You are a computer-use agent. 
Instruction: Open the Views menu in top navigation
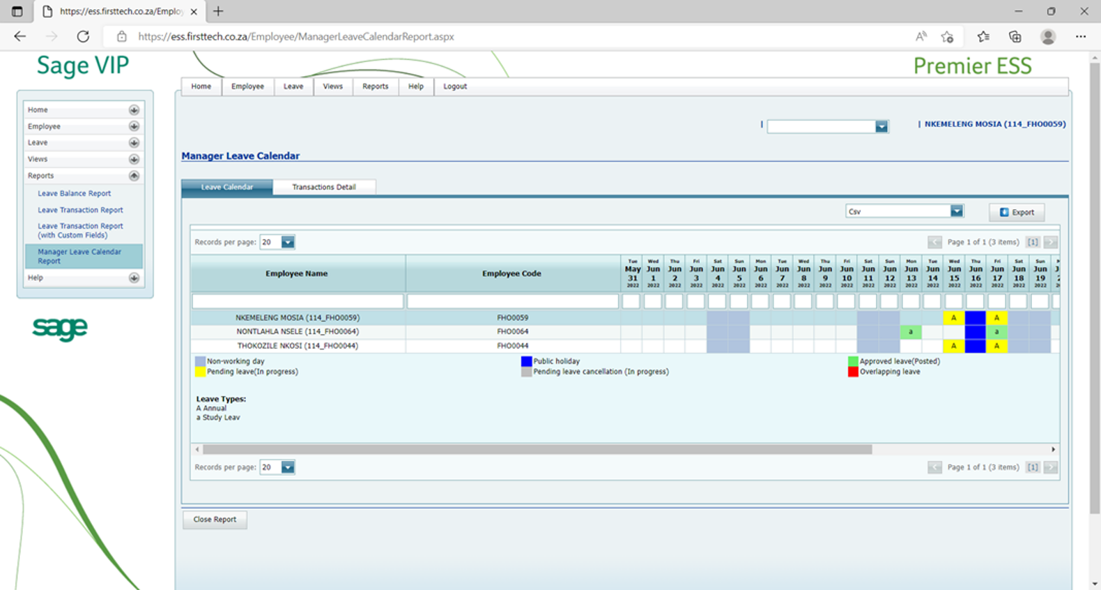tap(332, 86)
